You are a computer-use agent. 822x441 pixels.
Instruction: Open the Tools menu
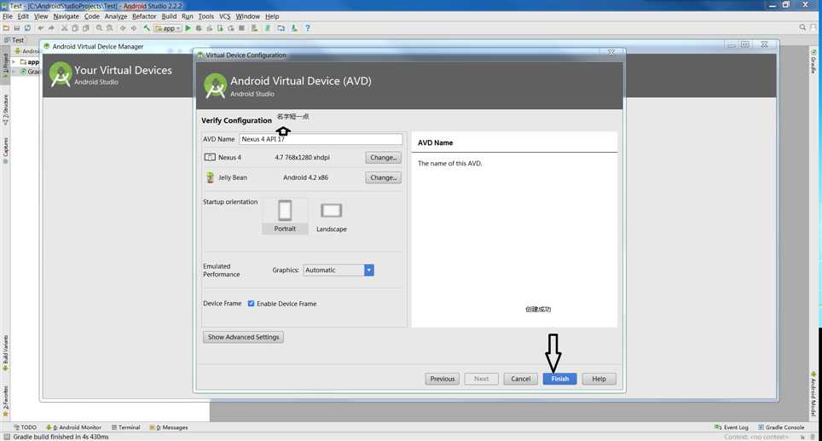point(206,16)
